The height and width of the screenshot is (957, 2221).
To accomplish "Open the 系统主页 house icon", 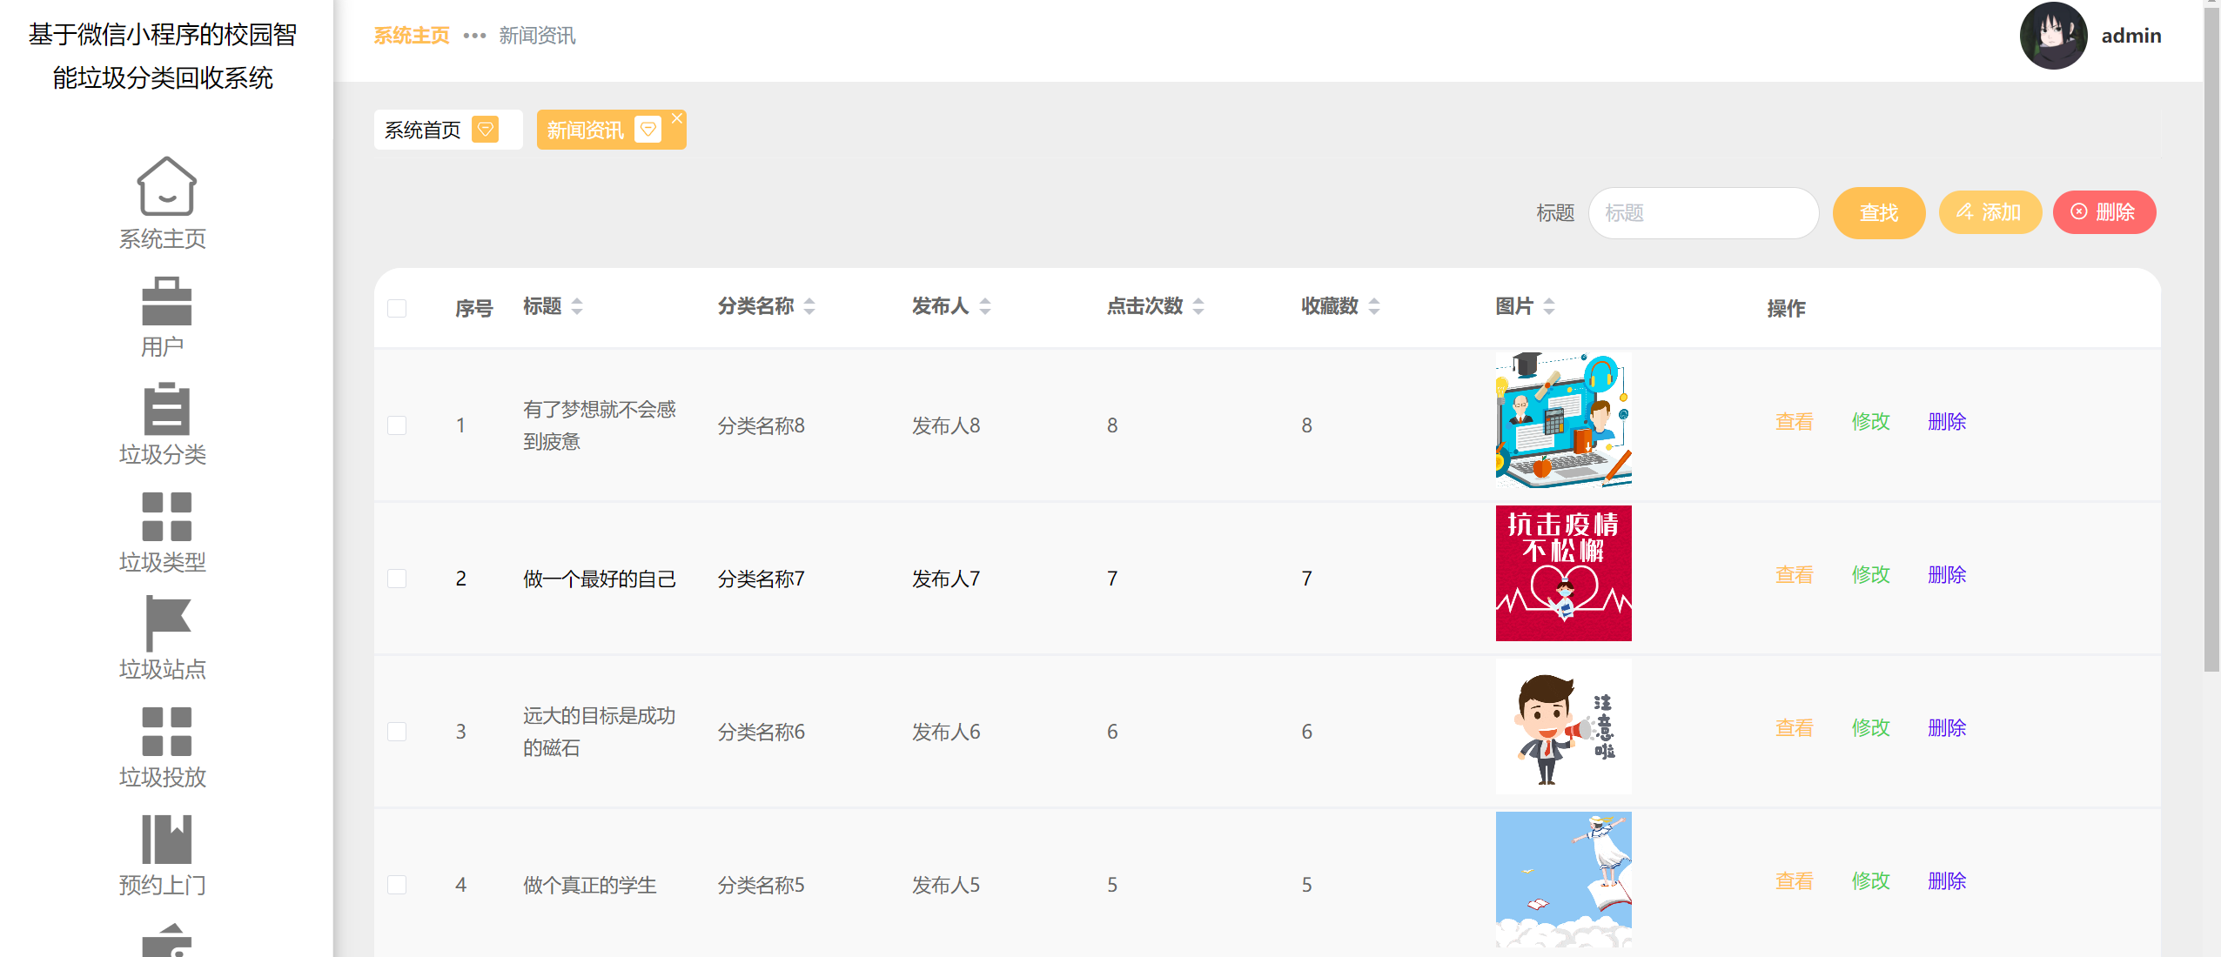I will [x=165, y=187].
